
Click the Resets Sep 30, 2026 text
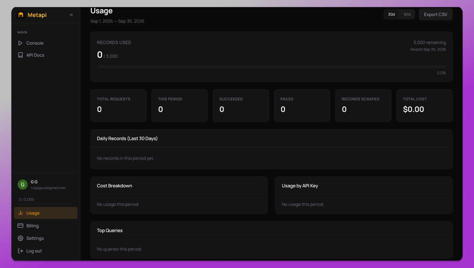[428, 50]
